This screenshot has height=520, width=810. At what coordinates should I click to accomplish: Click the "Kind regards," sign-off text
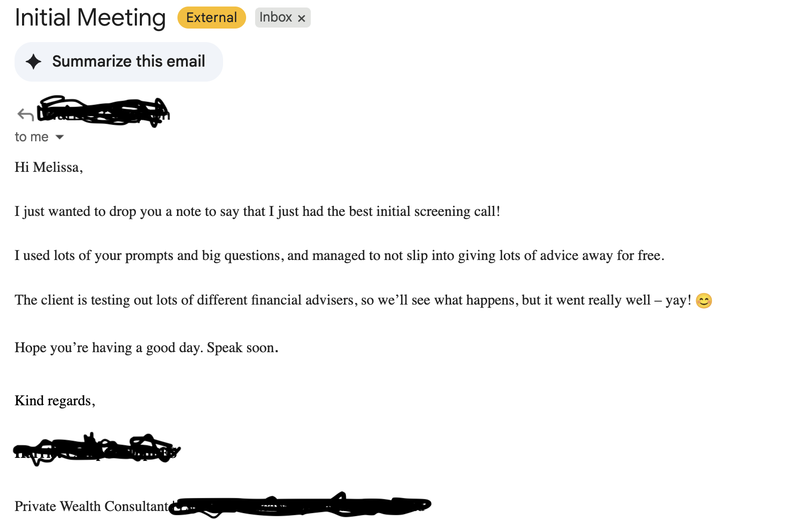coord(55,401)
